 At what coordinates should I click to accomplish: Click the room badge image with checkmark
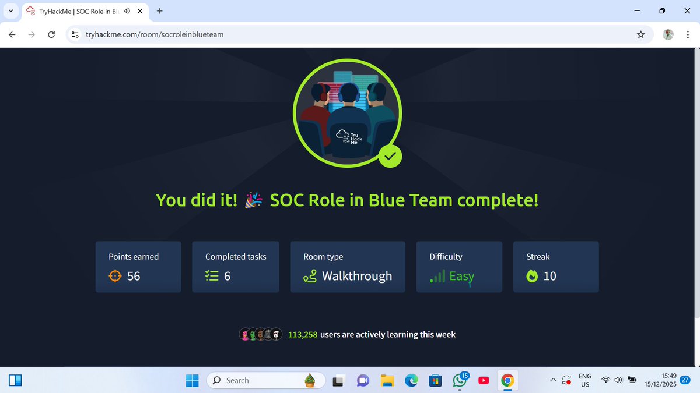tap(348, 112)
